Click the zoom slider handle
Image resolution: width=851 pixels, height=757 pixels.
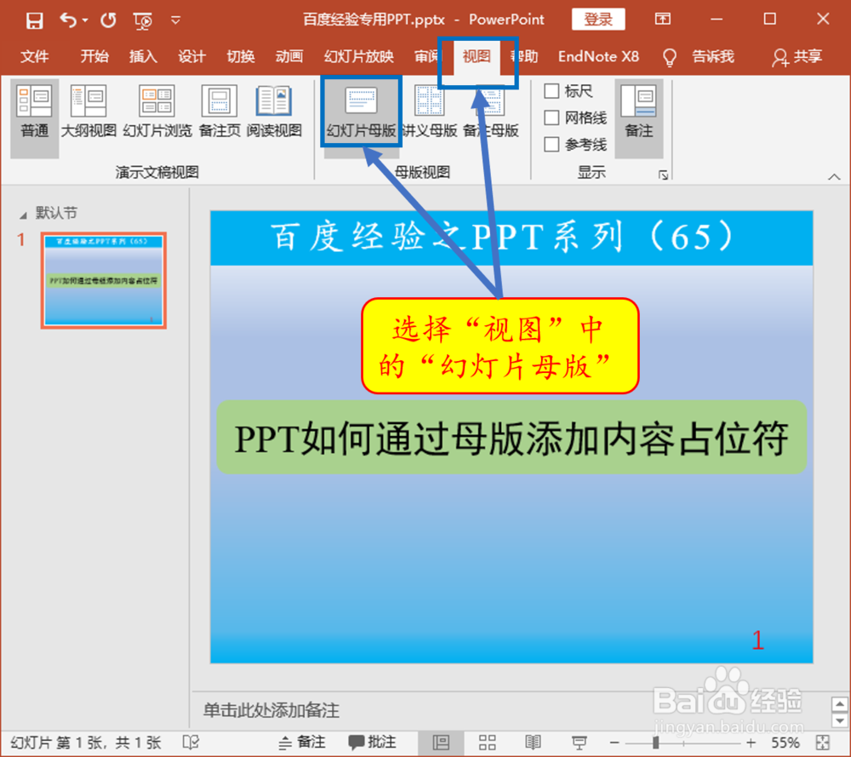point(655,743)
